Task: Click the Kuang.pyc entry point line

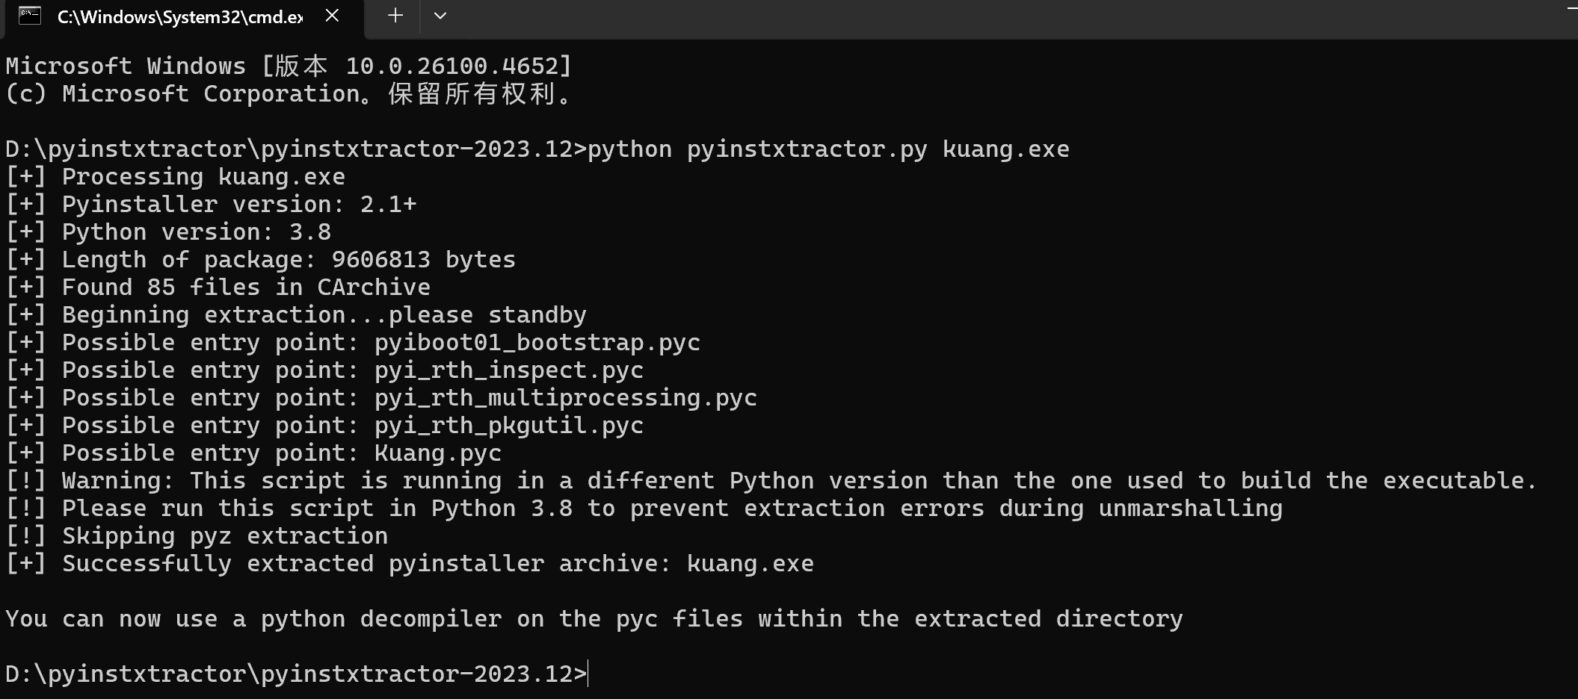Action: pyautogui.click(x=253, y=453)
